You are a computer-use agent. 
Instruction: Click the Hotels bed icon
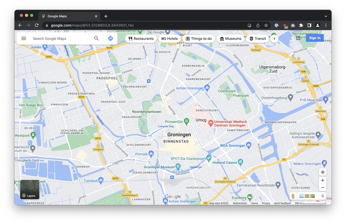pyautogui.click(x=163, y=38)
